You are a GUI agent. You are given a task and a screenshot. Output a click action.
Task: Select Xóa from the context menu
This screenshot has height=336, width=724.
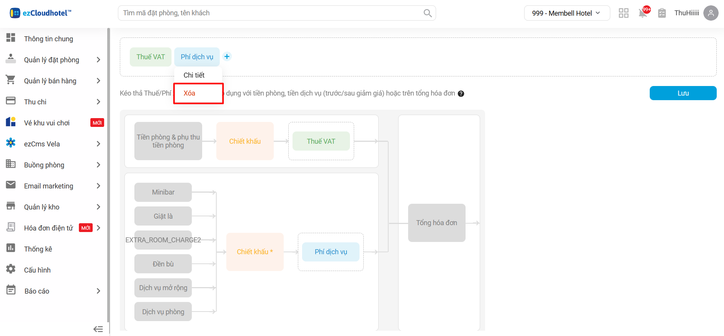pyautogui.click(x=190, y=93)
